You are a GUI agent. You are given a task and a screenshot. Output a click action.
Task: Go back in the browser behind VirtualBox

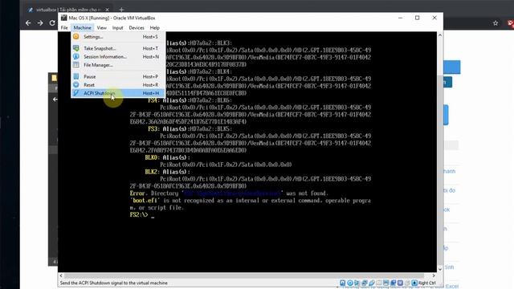(28, 23)
